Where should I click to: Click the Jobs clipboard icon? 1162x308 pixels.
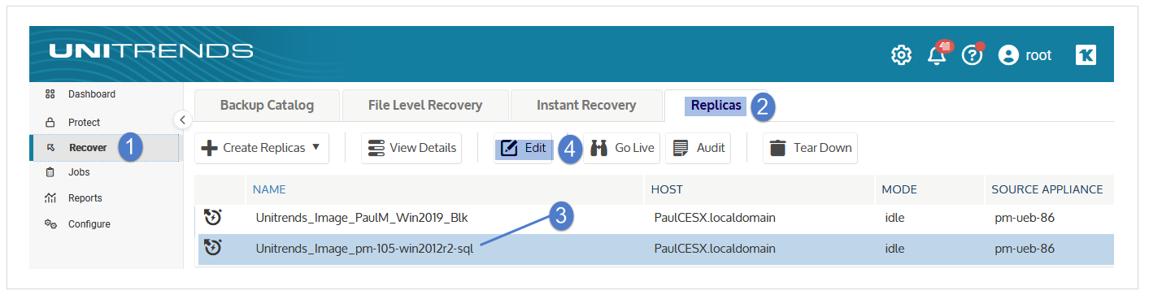point(50,172)
